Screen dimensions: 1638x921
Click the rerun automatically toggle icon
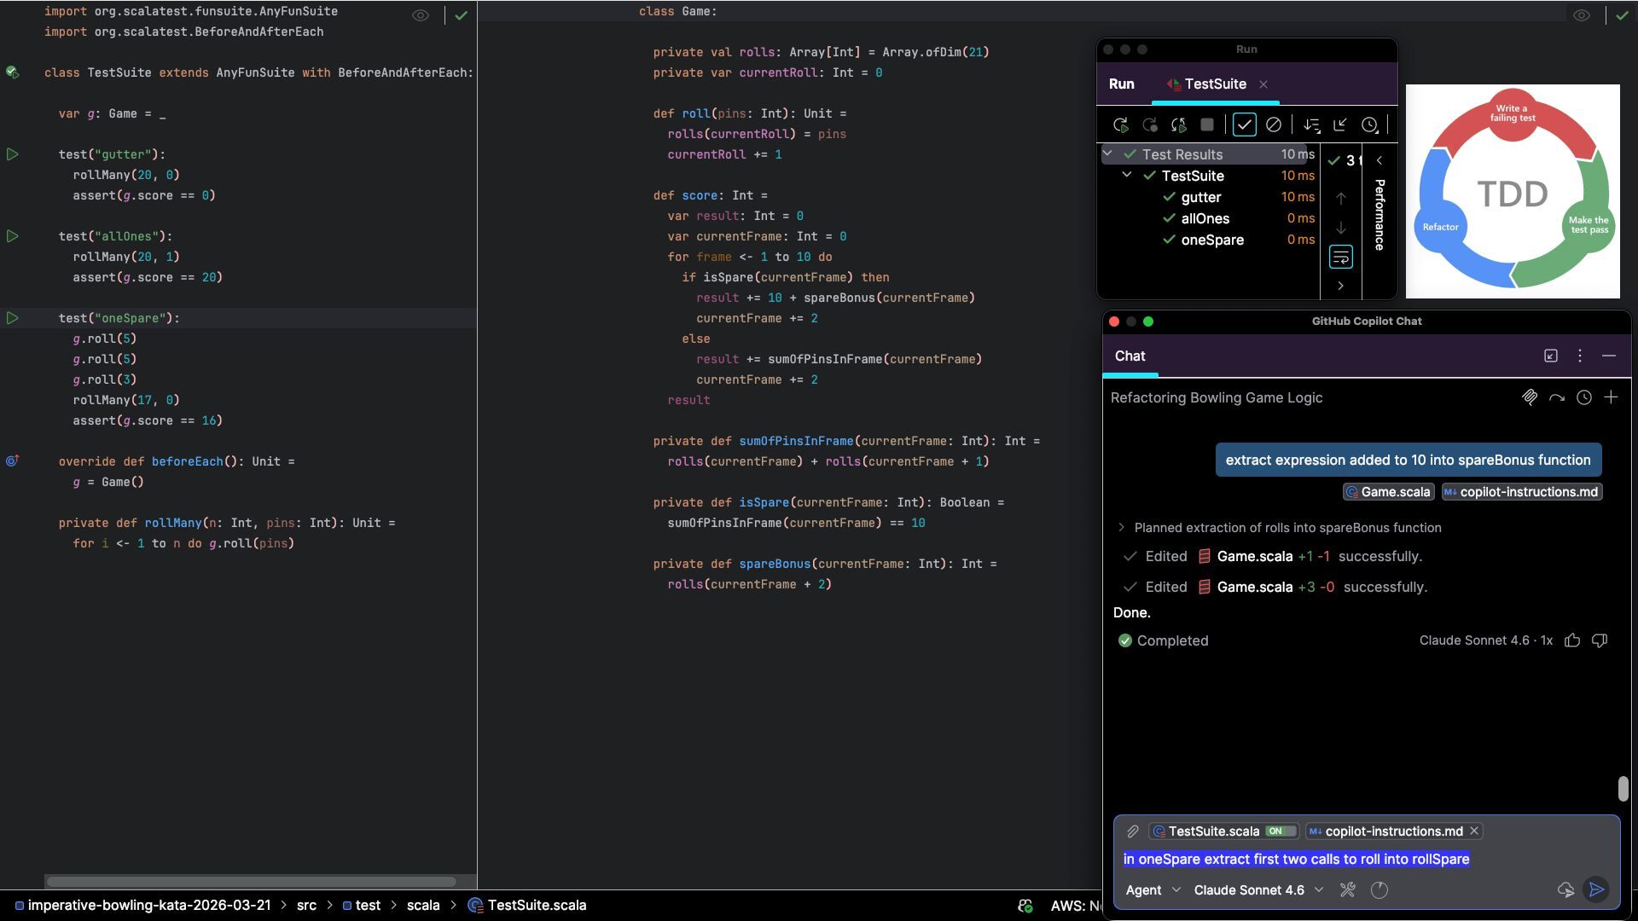[x=1179, y=125]
